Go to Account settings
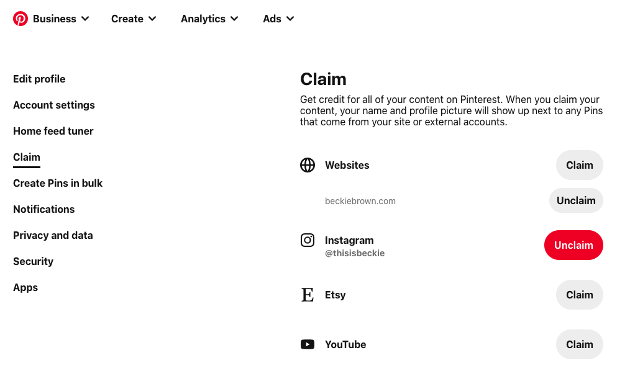This screenshot has width=630, height=389. click(x=54, y=105)
